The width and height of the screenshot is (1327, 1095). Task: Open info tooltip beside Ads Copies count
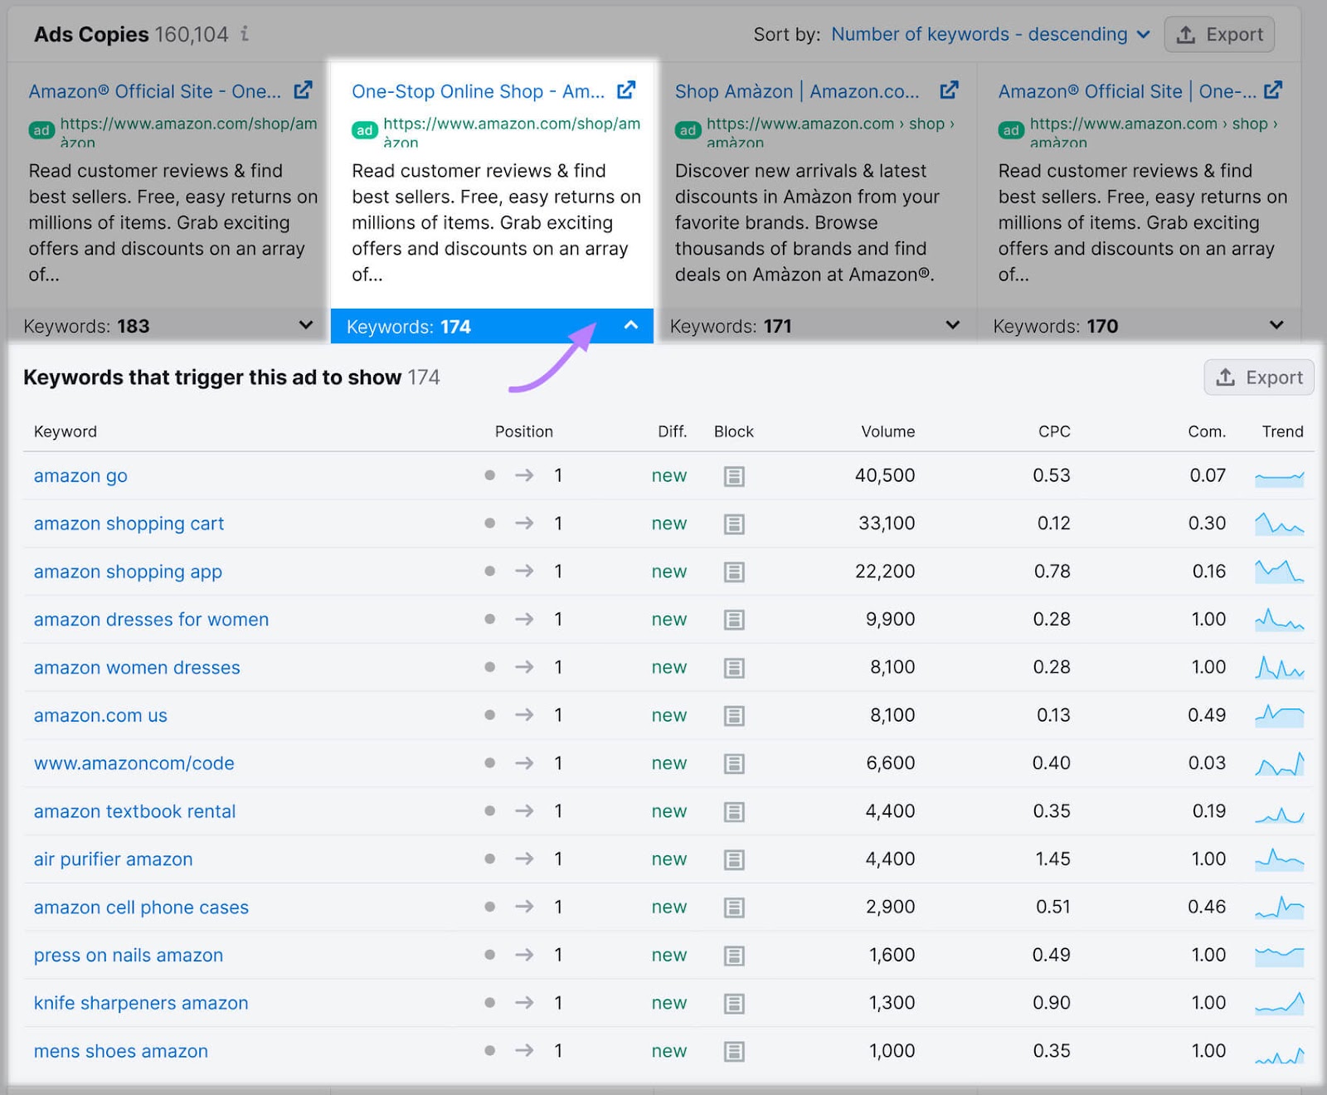243,35
